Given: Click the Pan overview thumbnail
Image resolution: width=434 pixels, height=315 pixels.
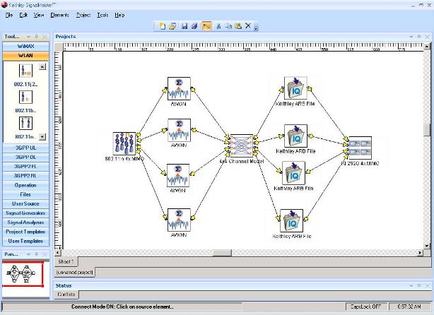Looking at the screenshot, I should point(25,273).
